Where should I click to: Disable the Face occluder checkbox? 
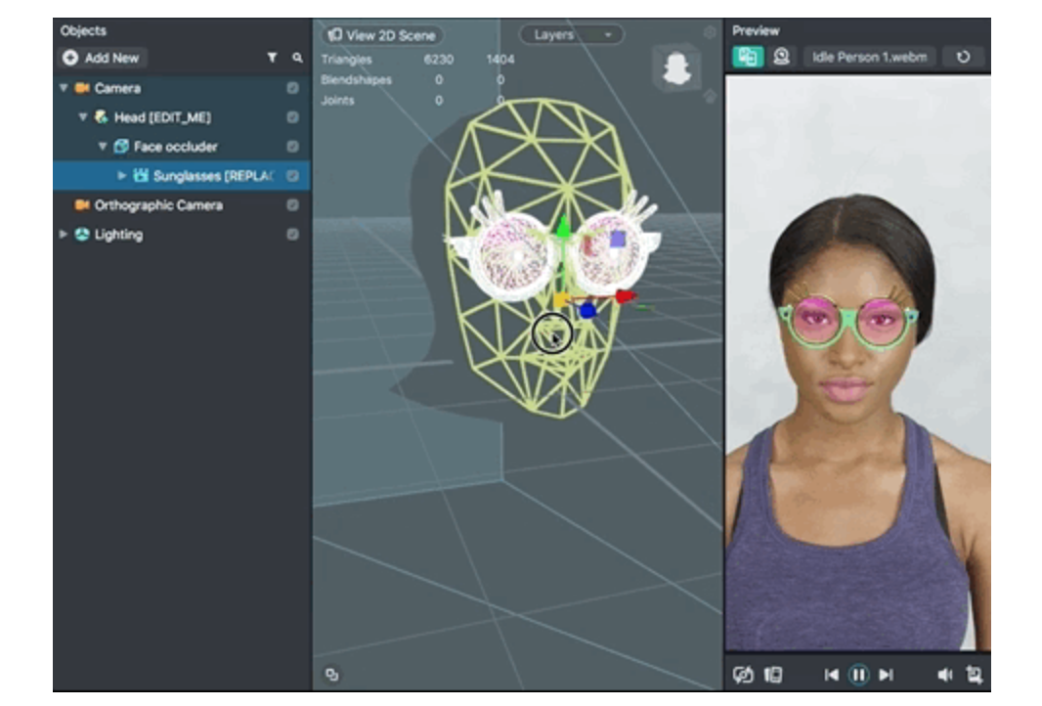coord(292,147)
